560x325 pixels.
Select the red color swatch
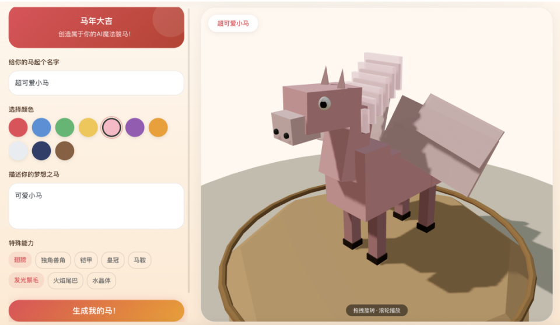tap(18, 128)
